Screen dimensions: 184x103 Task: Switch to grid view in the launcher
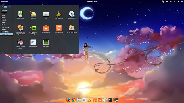[3, 7]
